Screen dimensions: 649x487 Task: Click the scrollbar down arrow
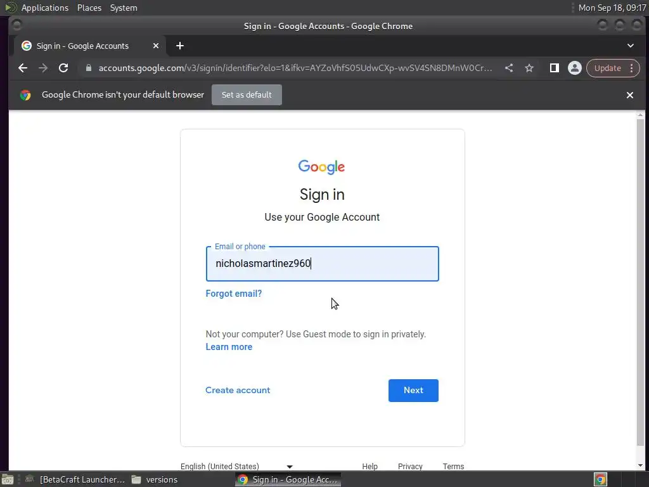(x=640, y=465)
